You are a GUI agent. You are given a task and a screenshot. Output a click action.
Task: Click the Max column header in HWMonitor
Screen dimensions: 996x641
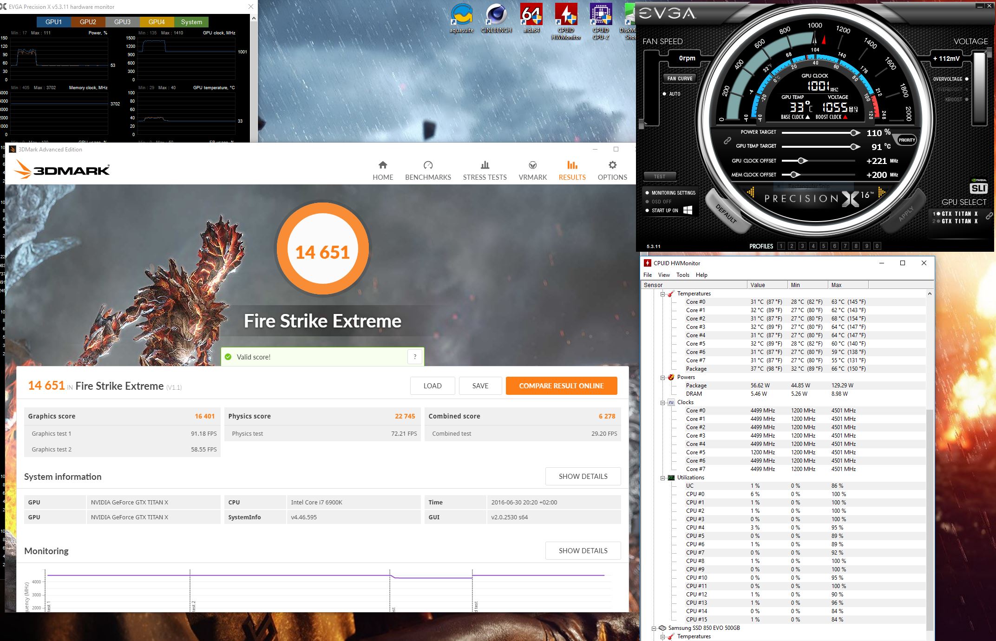pos(848,285)
